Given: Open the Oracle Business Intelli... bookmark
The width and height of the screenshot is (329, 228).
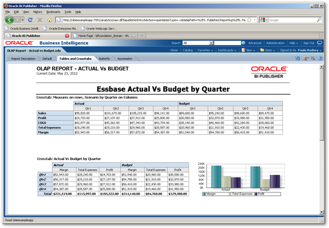Looking at the screenshot, I should point(23,29).
